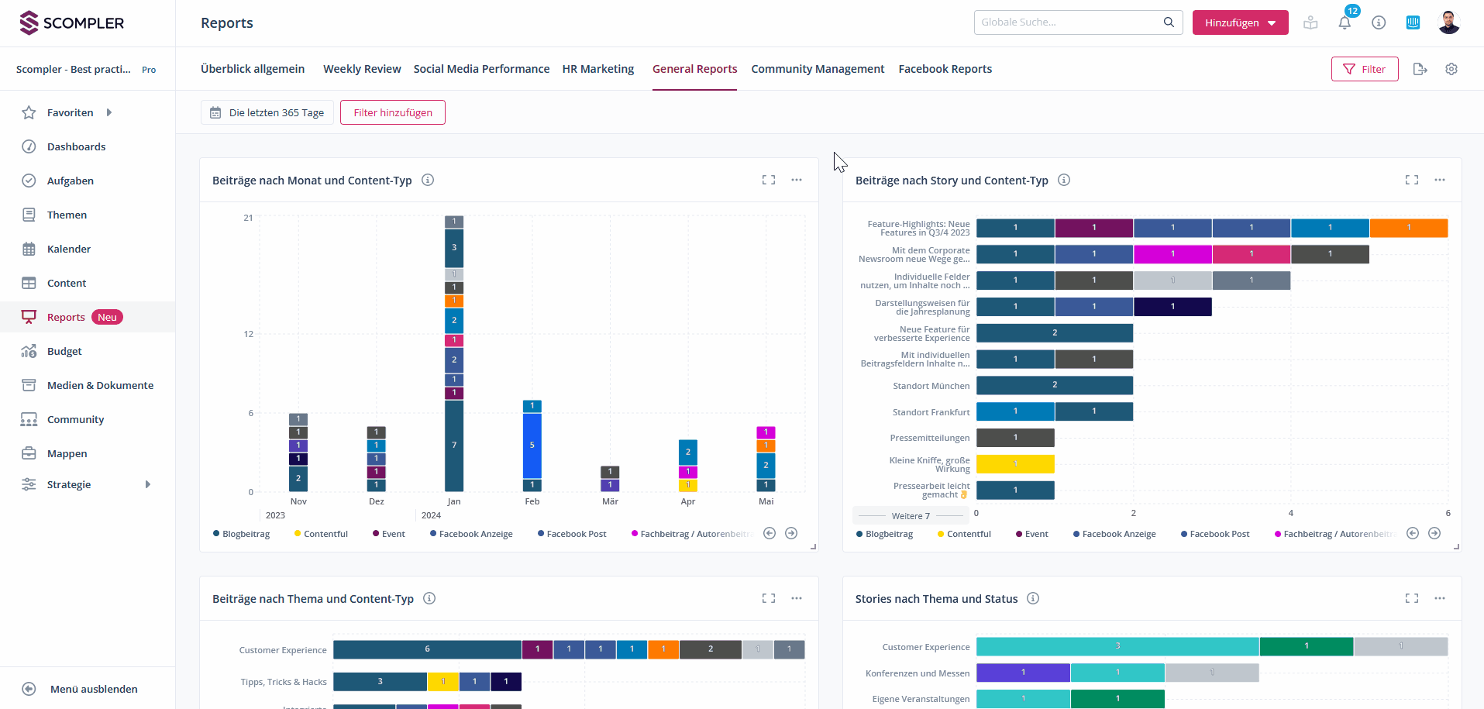This screenshot has width=1484, height=709.
Task: Click the user profile avatar
Action: [1448, 22]
